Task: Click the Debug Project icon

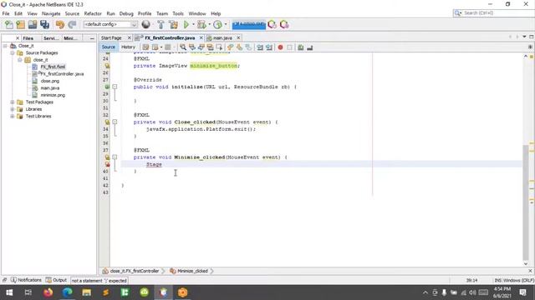Action: (x=201, y=24)
